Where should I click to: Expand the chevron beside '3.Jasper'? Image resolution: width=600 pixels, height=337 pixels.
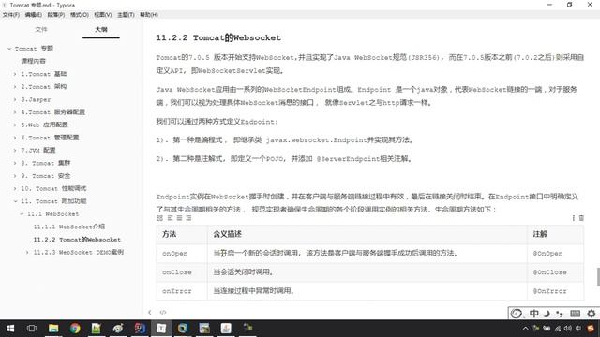(15, 99)
